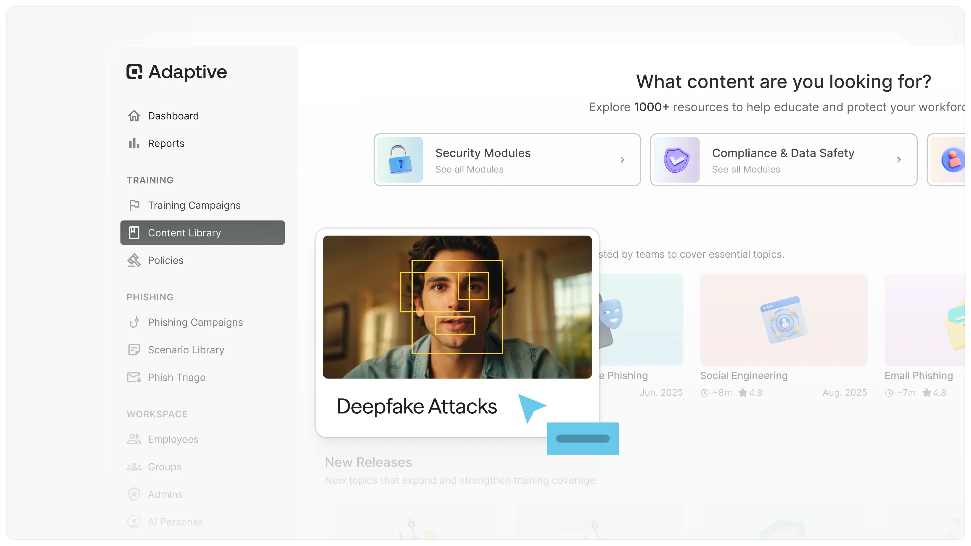The image size is (971, 546).
Task: Click the Policies gavel icon
Action: point(134,260)
